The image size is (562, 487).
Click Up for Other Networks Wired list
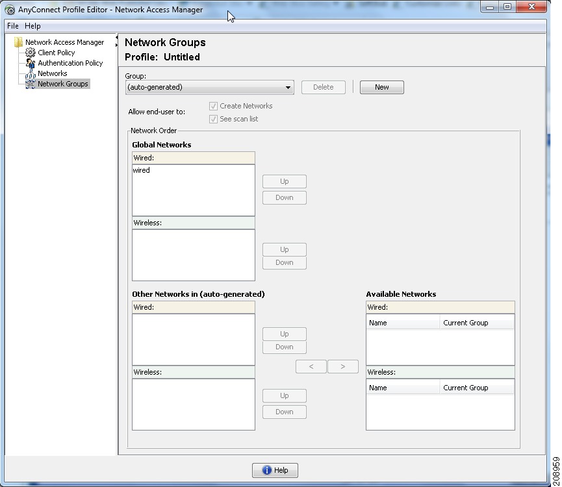coord(284,334)
